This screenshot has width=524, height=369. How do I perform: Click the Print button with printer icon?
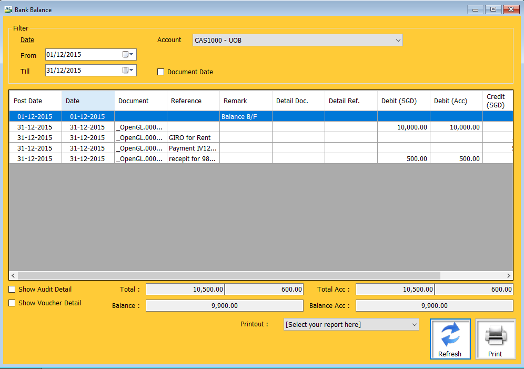click(495, 339)
